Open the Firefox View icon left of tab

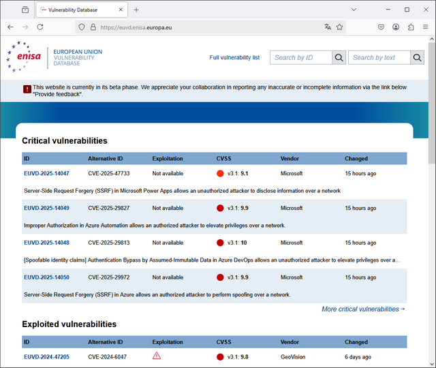tap(25, 10)
